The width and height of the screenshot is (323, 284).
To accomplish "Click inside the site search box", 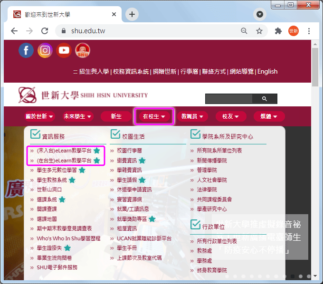I will click(x=228, y=99).
